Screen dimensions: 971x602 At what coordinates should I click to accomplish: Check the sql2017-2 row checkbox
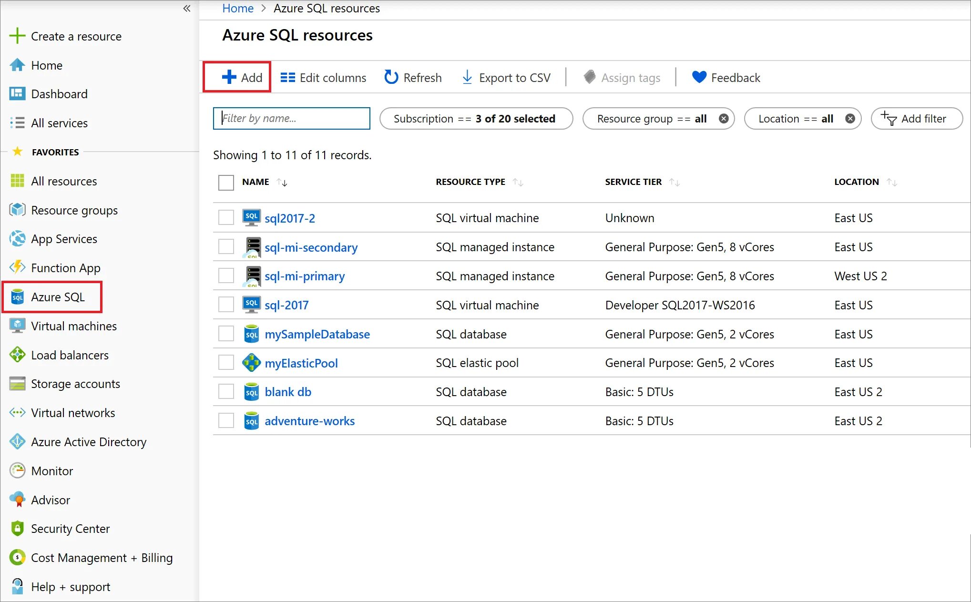pyautogui.click(x=226, y=218)
